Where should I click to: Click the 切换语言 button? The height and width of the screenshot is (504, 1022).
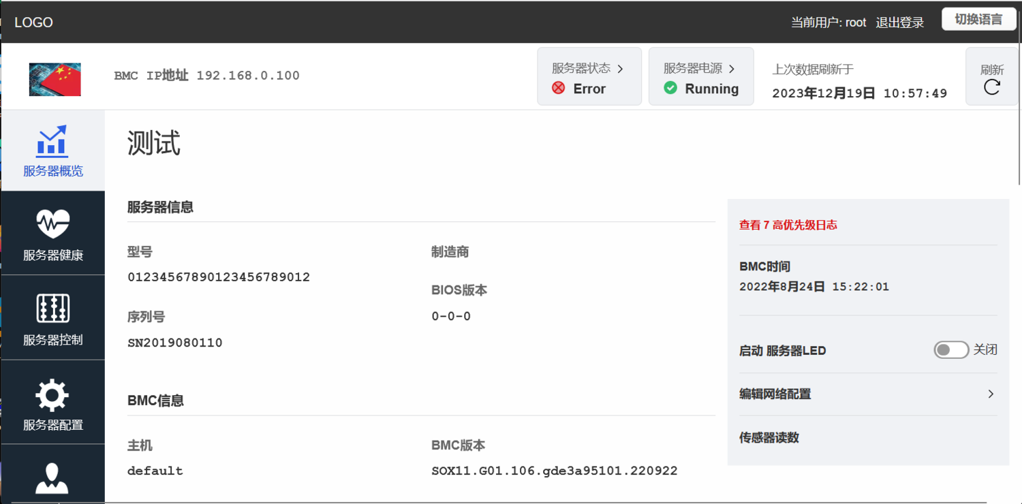coord(978,19)
